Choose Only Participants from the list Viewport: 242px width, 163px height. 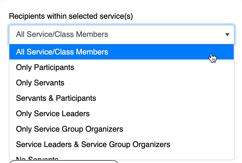pyautogui.click(x=45, y=67)
